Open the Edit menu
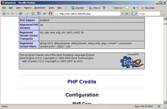167x109 pixels. pyautogui.click(x=11, y=8)
